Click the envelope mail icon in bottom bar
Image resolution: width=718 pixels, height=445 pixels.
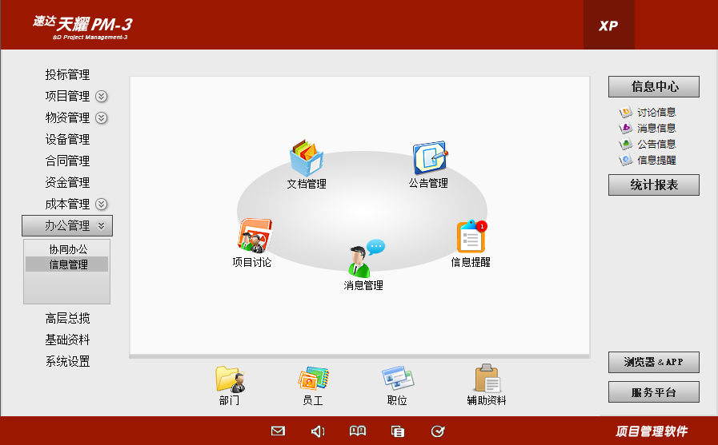(278, 431)
